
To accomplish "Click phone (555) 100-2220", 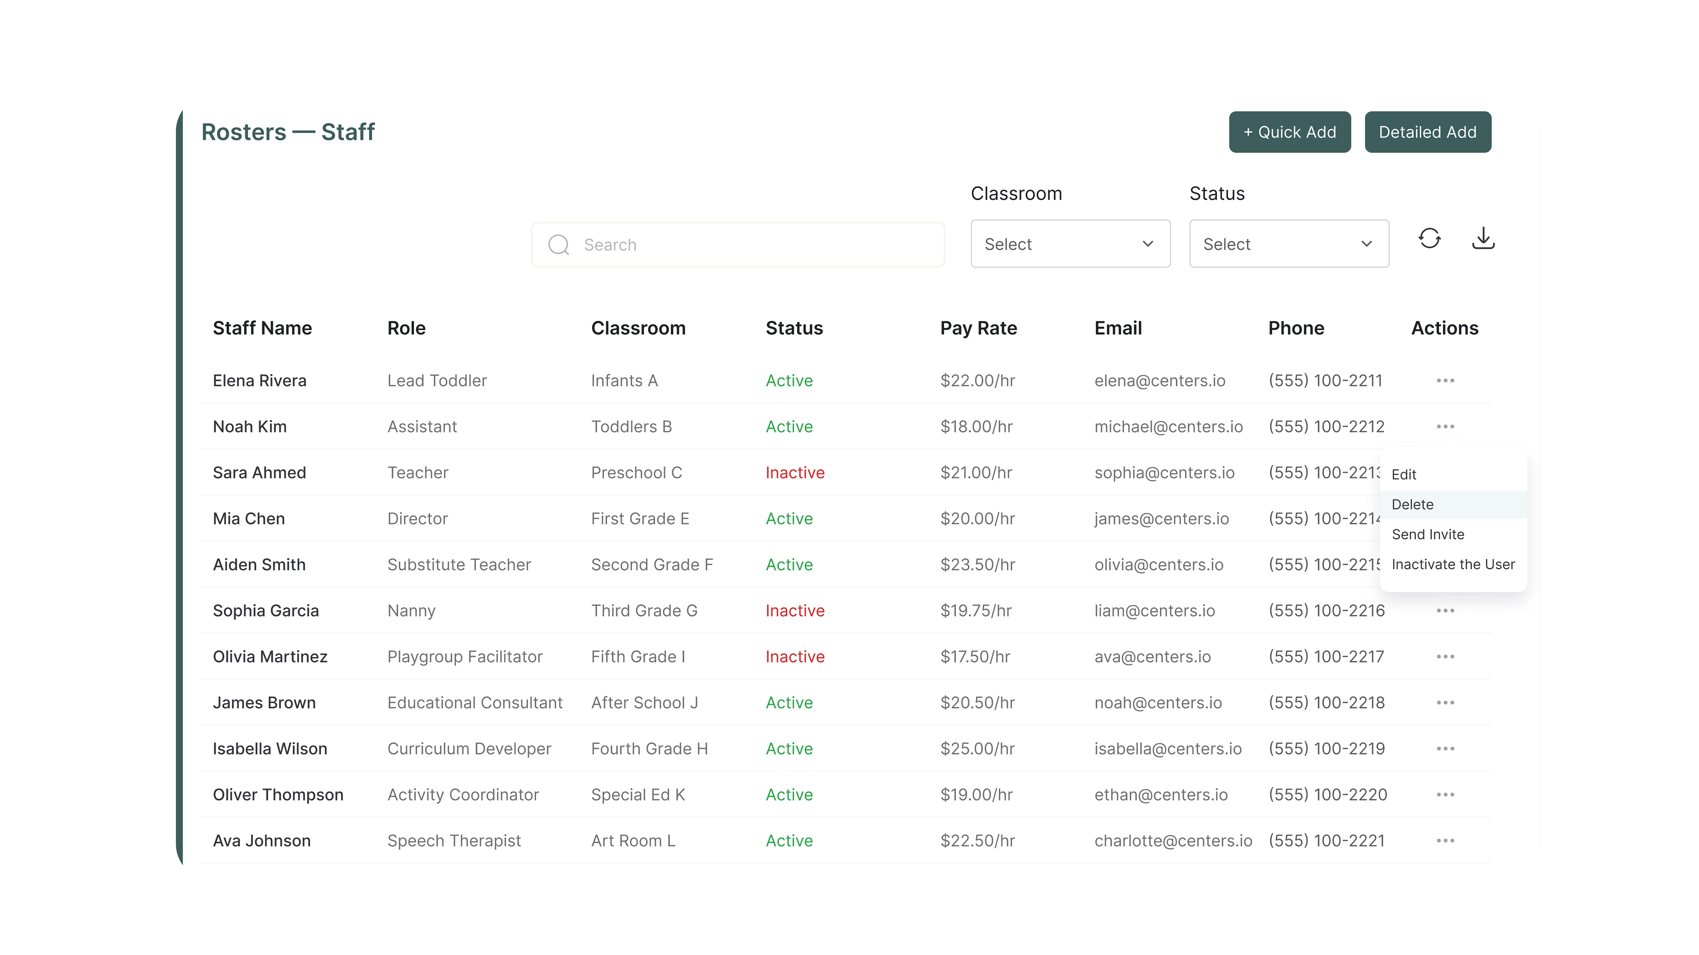I will 1328,795.
